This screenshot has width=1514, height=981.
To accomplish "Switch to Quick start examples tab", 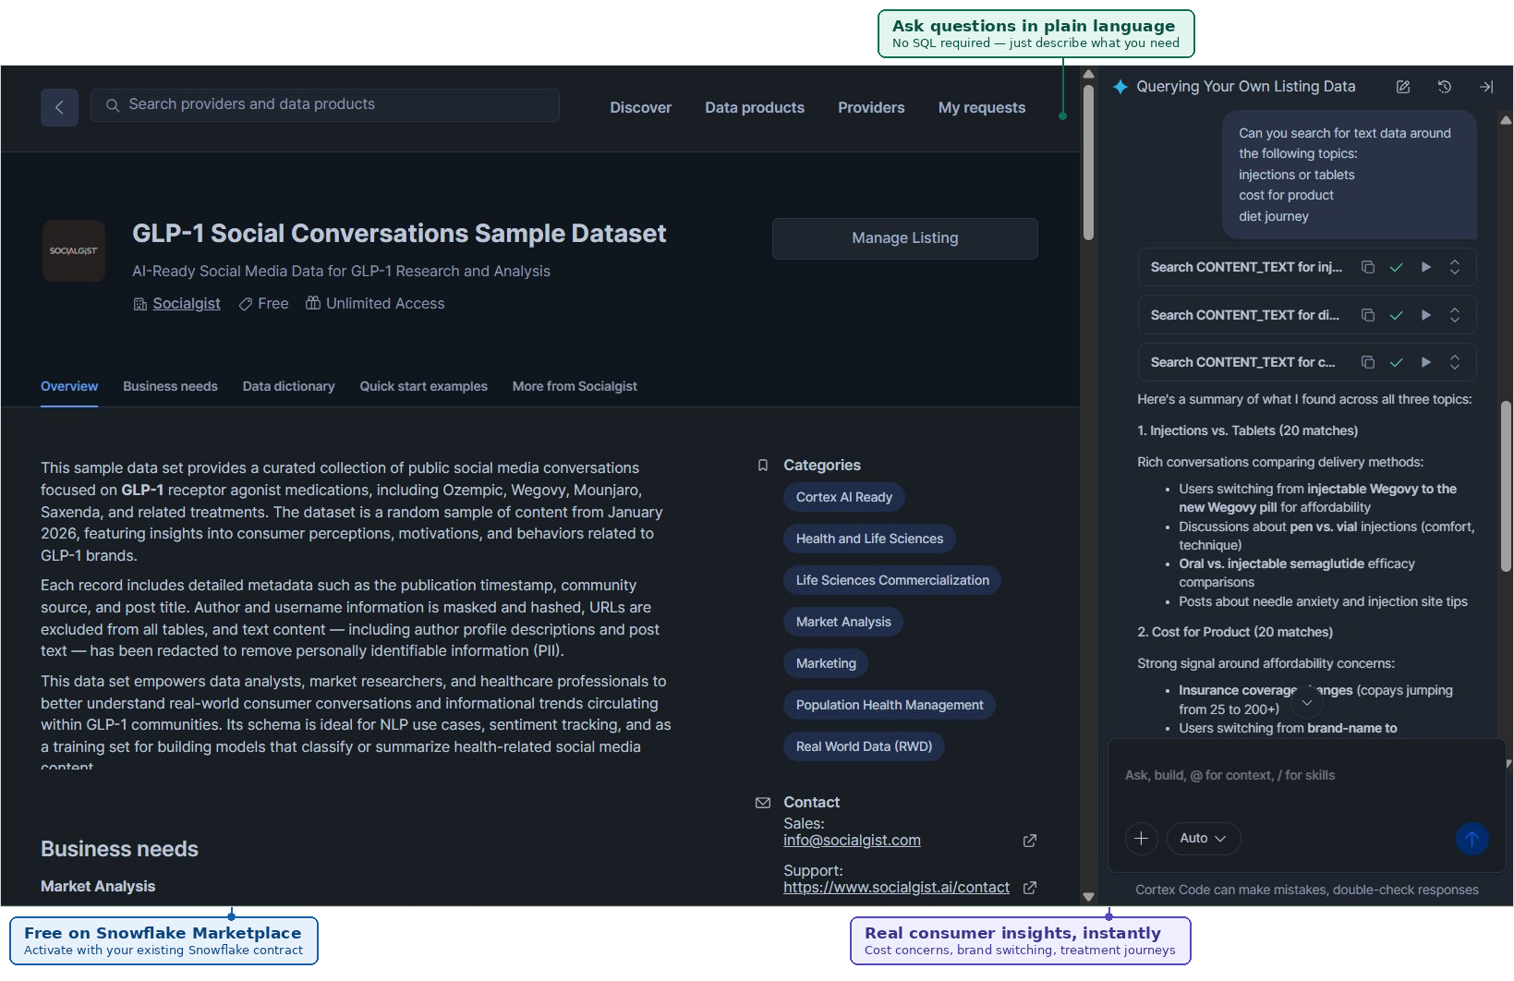I will click(x=423, y=386).
